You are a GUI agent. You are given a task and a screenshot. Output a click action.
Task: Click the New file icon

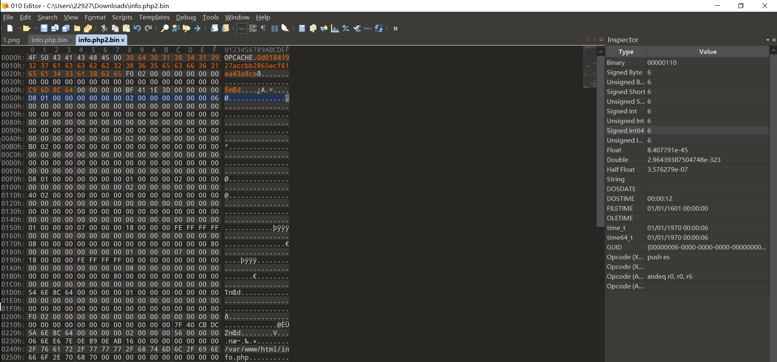click(x=10, y=28)
